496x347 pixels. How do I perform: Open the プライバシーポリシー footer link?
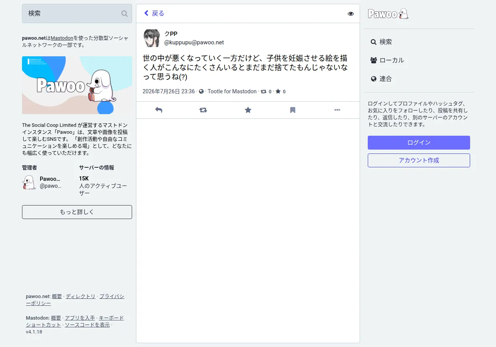(x=75, y=300)
